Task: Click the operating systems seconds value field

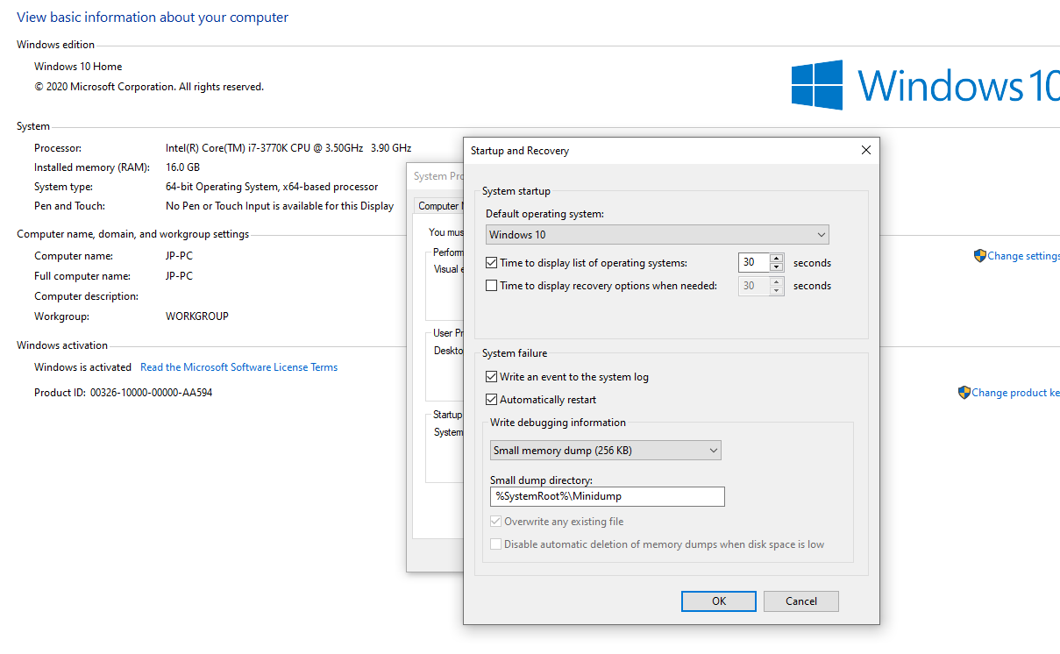Action: 754,262
